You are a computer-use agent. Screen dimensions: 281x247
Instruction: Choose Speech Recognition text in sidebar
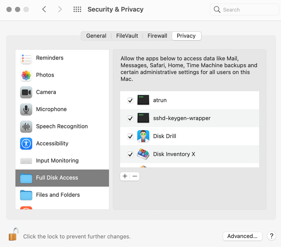tap(62, 126)
